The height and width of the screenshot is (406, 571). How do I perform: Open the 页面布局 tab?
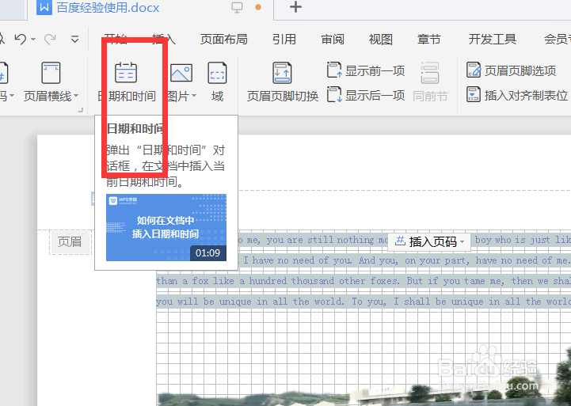(223, 39)
